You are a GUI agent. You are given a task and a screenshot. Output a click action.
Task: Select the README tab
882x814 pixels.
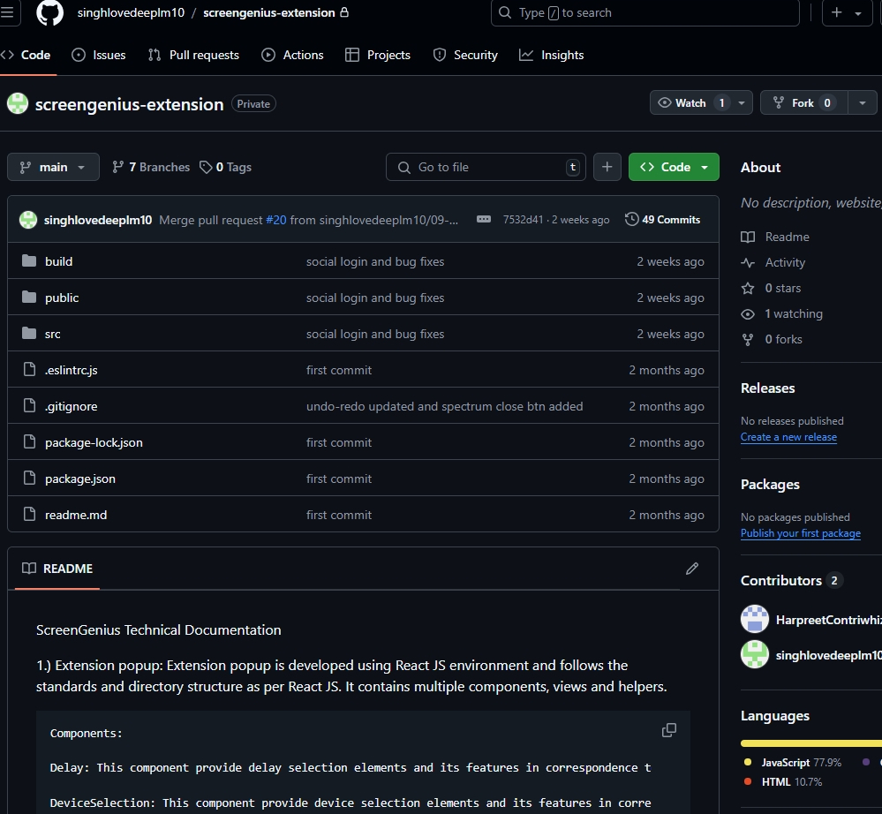point(57,569)
